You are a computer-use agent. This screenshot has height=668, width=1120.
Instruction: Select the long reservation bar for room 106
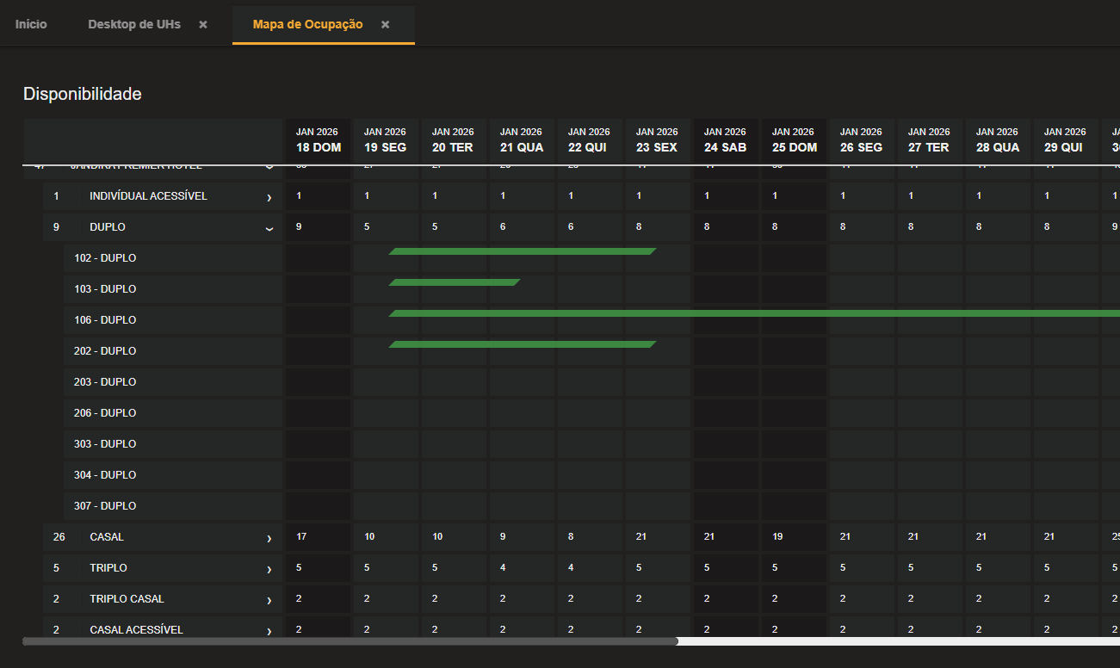tap(753, 313)
